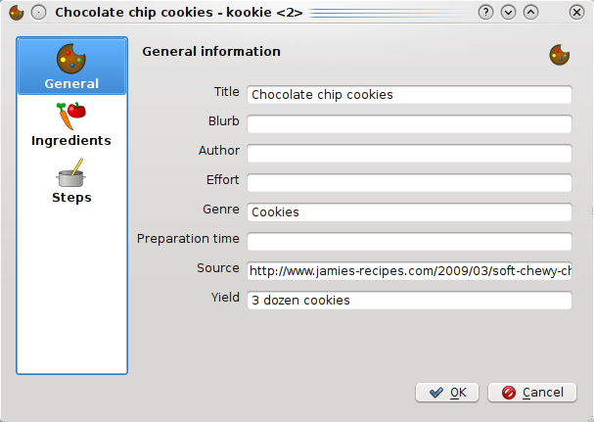This screenshot has width=594, height=422.
Task: Confirm recipe changes with OK
Action: pos(447,393)
